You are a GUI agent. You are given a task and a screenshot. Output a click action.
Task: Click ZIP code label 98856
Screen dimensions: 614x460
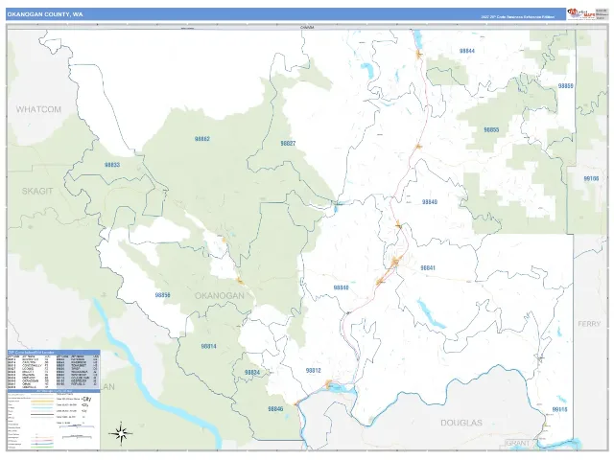click(x=162, y=295)
